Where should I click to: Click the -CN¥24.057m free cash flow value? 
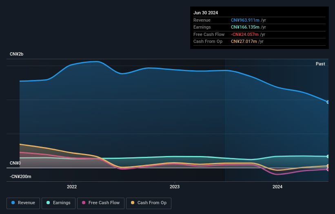(x=245, y=34)
